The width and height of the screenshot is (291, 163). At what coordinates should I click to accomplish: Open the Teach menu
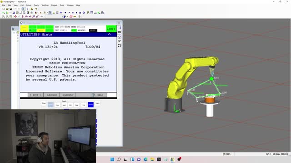[36, 5]
